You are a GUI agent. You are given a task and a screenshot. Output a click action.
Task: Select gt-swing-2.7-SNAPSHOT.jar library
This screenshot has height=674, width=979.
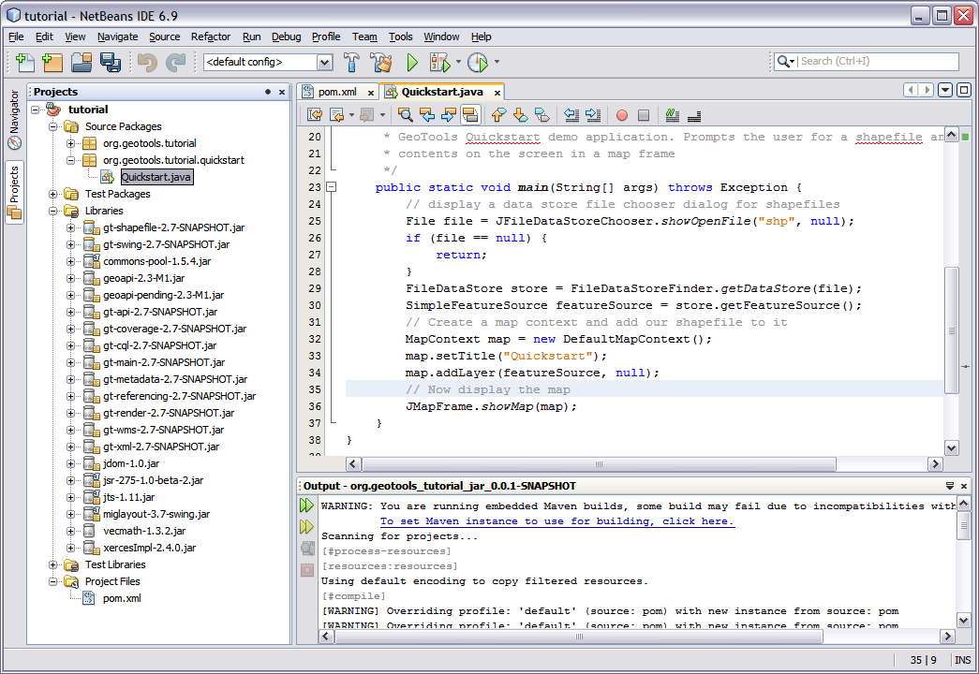coord(166,244)
